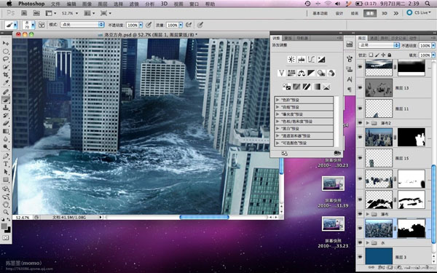Add a Vibrance adjustment (V icon)
Viewport: 437px width, 273px height.
(x=281, y=73)
